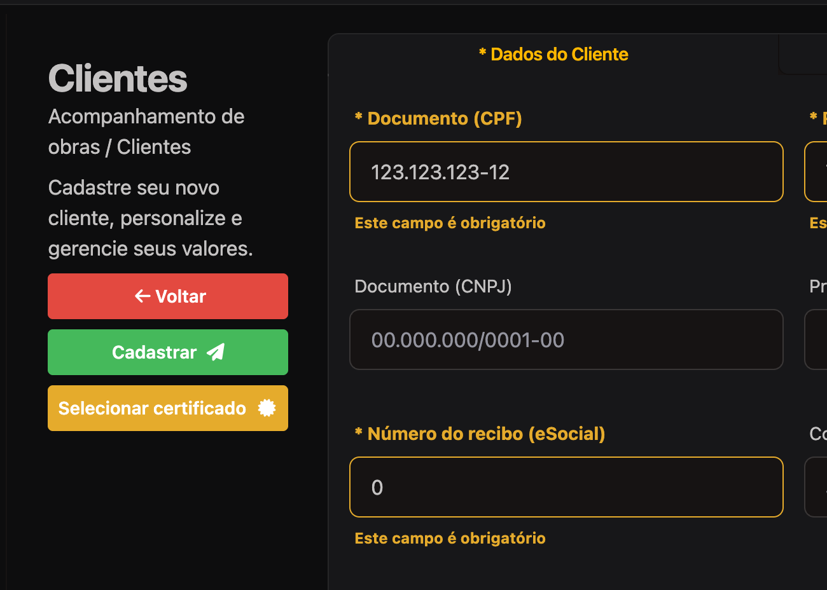Open Selecionar certificado
Screen dimensions: 827x590
(167, 408)
